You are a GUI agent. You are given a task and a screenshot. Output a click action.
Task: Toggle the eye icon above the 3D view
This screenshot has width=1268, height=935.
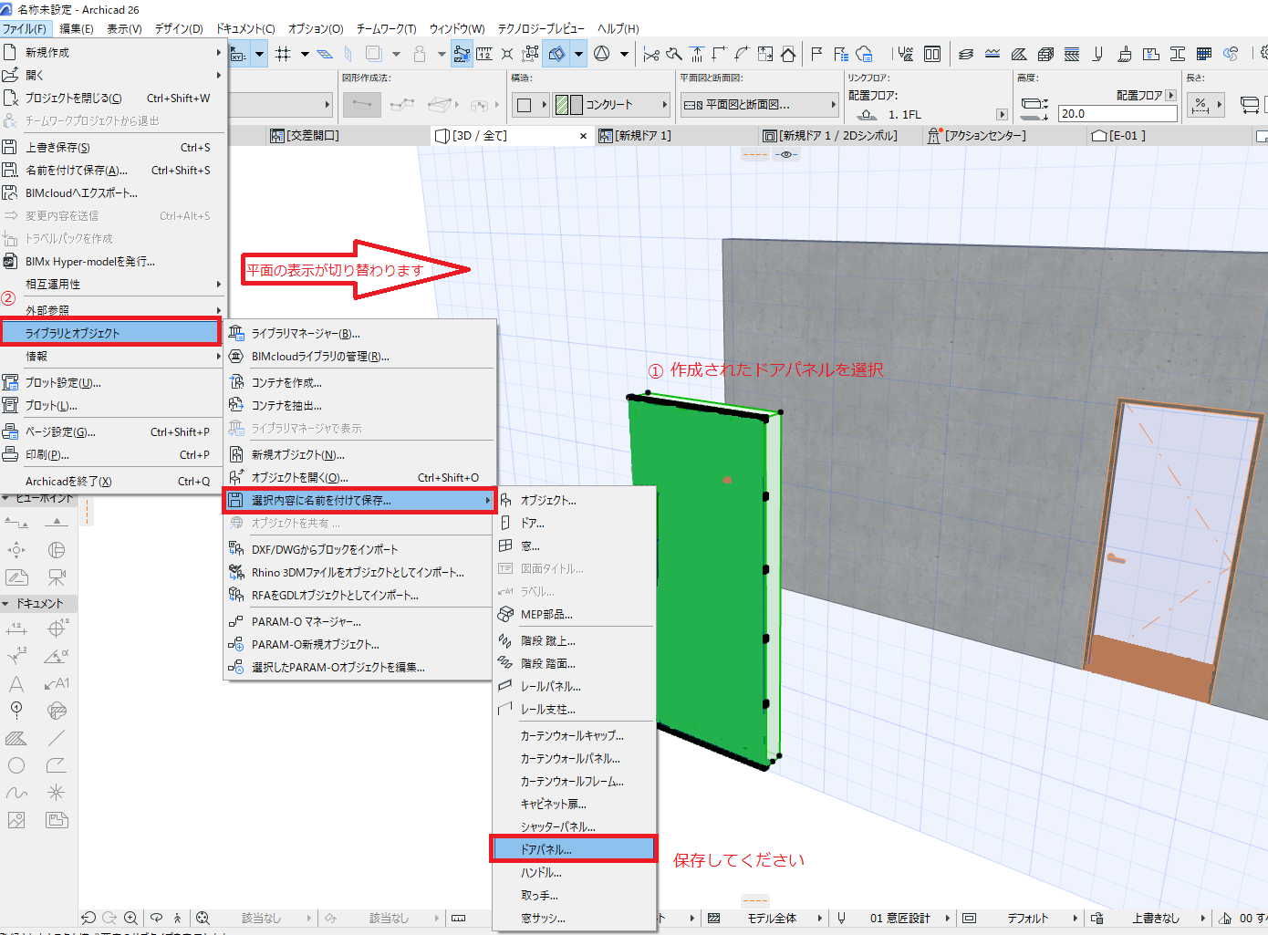[x=786, y=154]
